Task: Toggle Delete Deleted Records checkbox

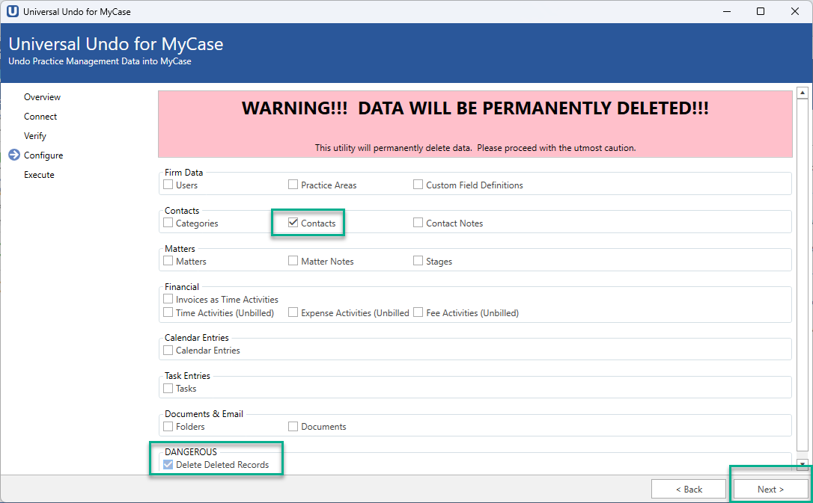Action: 168,465
